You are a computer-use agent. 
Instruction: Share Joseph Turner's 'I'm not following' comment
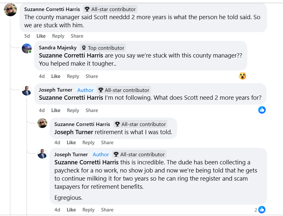(x=92, y=110)
